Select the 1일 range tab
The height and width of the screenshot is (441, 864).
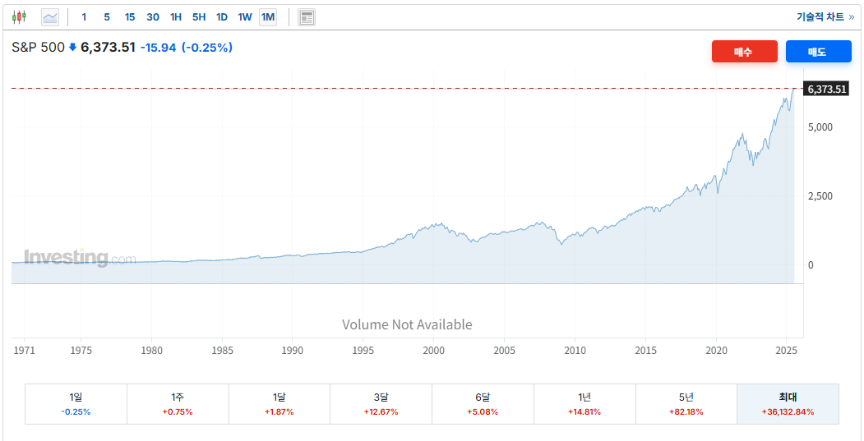tap(76, 404)
